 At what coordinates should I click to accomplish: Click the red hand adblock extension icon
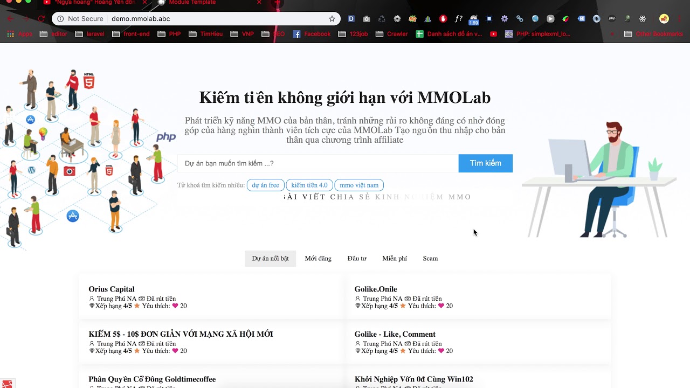(x=443, y=19)
